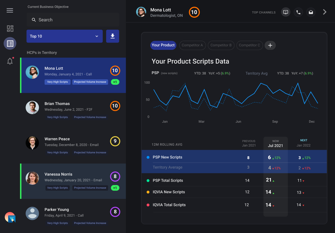Screen dimensions: 335x233
Task: Switch to the Competitor A tab
Action: pyautogui.click(x=192, y=45)
